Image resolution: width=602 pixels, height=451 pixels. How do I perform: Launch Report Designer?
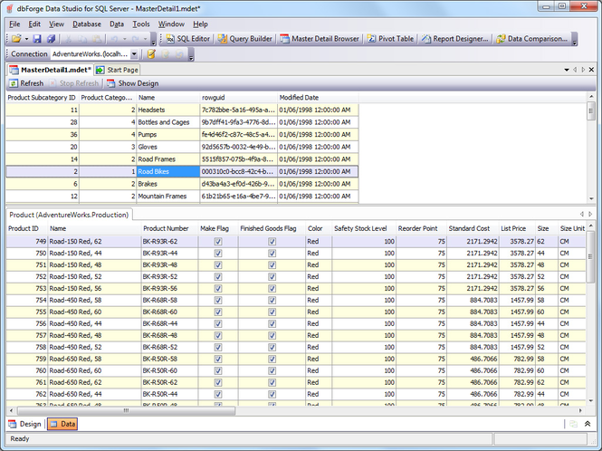tap(455, 39)
